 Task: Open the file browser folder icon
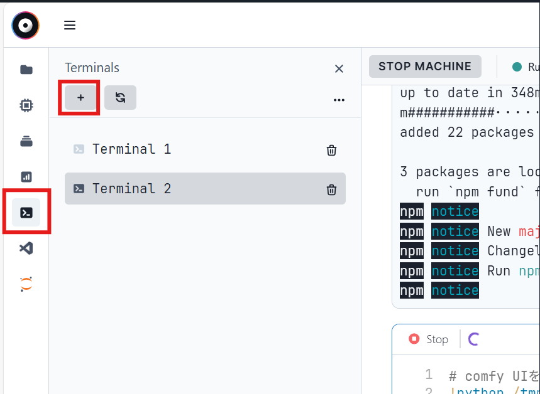26,70
